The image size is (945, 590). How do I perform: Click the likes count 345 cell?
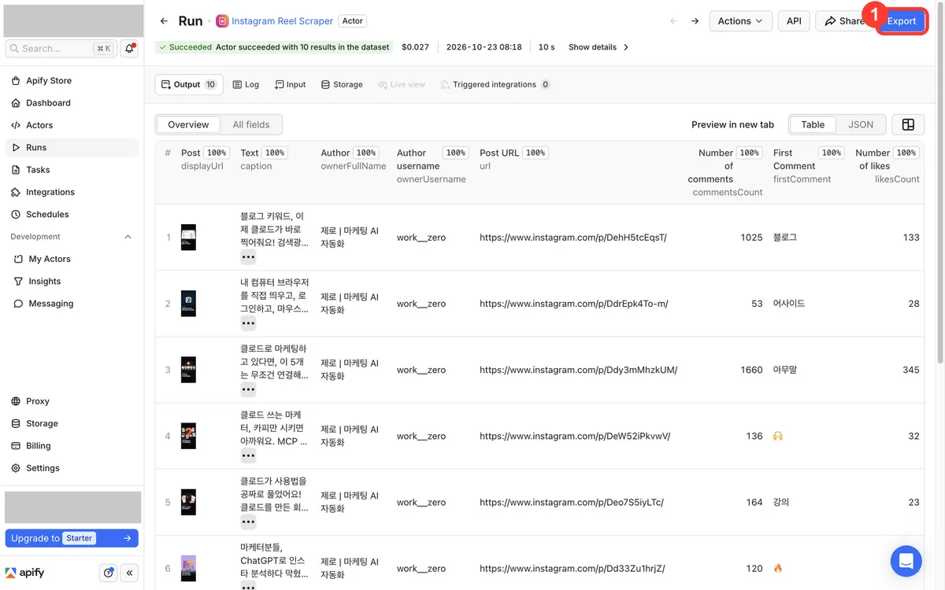pyautogui.click(x=911, y=370)
